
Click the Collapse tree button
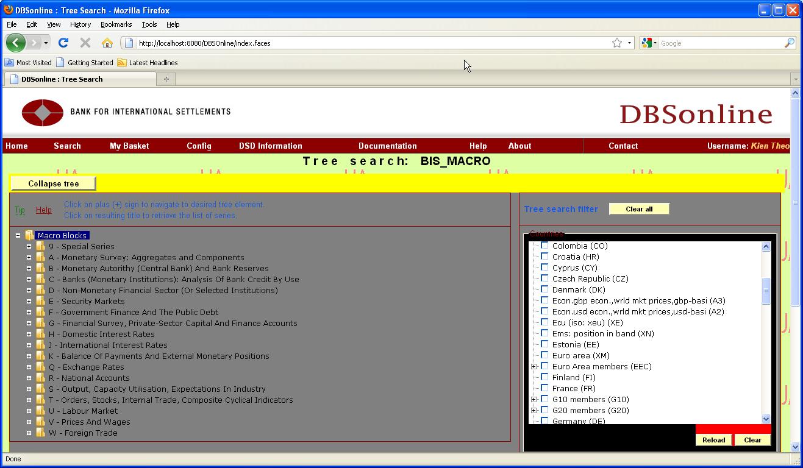coord(54,183)
